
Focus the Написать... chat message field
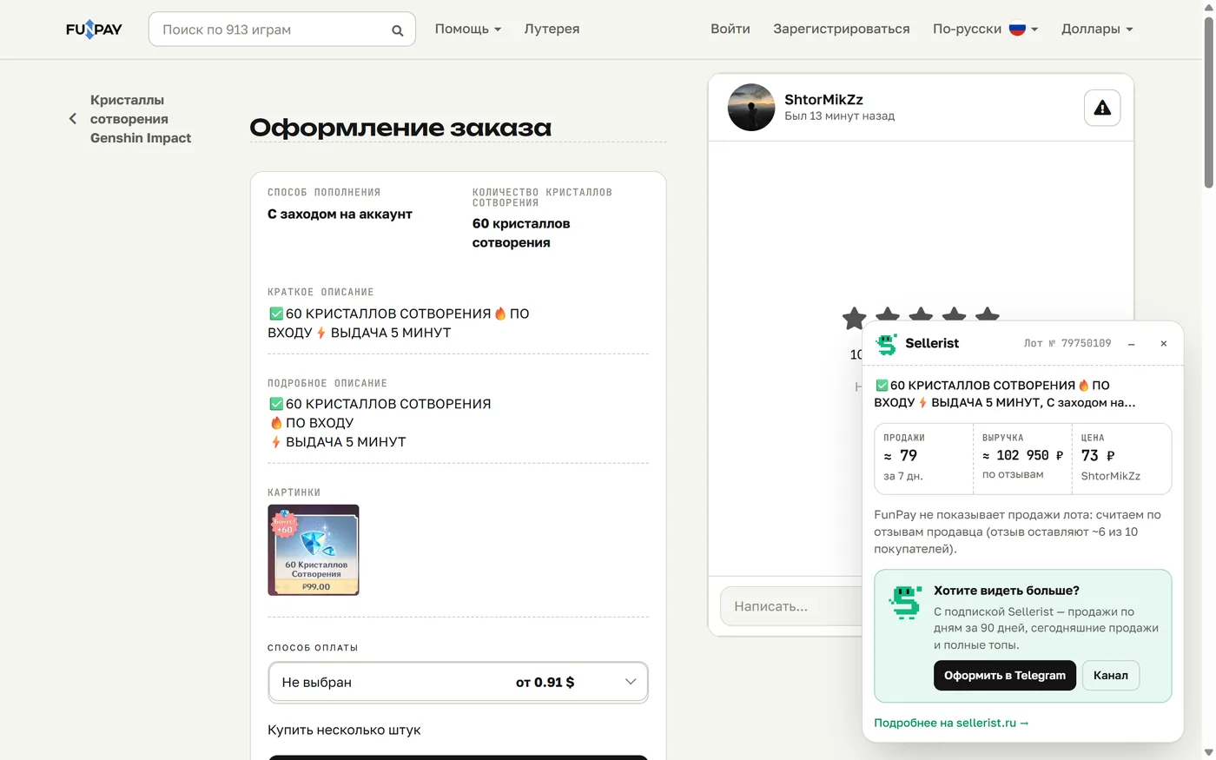coord(790,606)
